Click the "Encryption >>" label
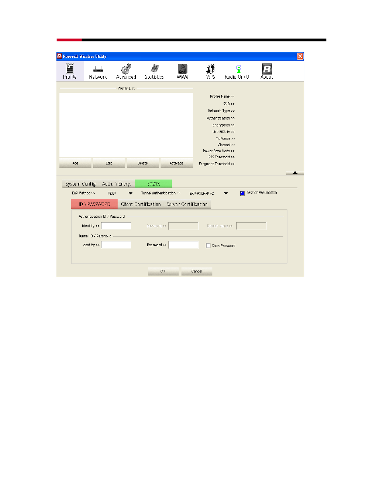 224,125
